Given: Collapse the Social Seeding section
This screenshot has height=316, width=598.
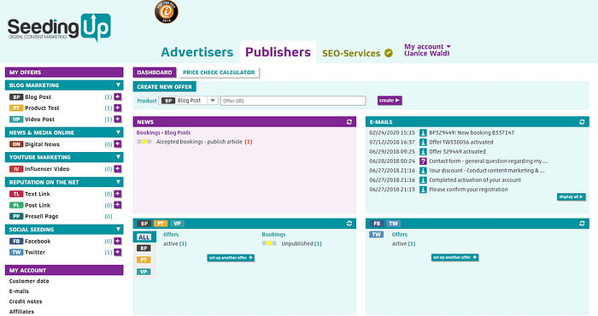Looking at the screenshot, I should coord(118,229).
